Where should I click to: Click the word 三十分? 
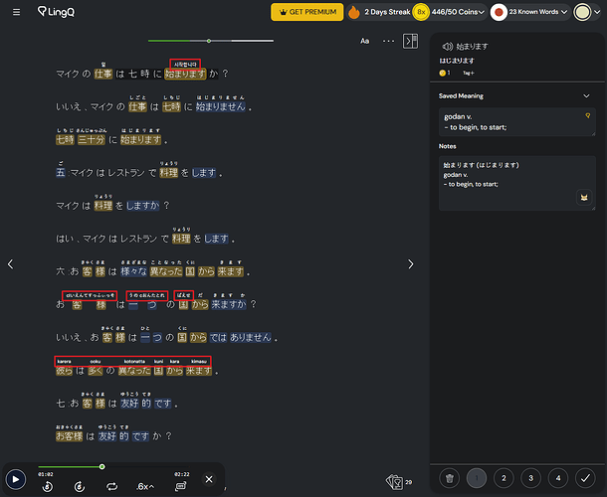(x=92, y=139)
